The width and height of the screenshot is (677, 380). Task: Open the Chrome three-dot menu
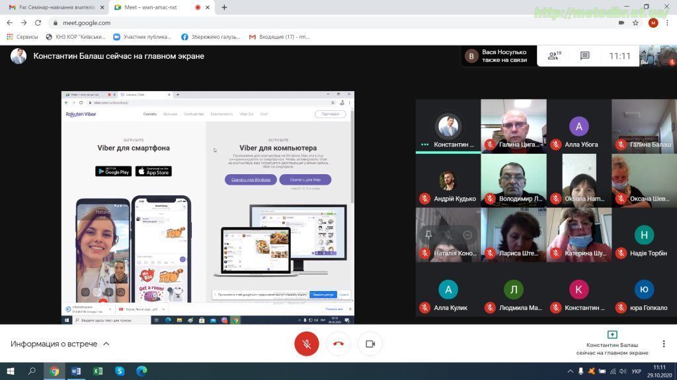click(x=668, y=23)
